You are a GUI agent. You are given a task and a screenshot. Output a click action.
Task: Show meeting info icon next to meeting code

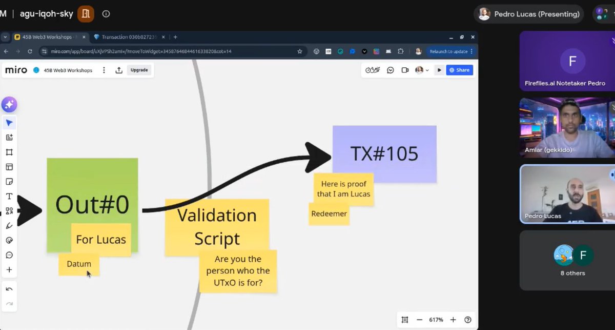pyautogui.click(x=106, y=14)
